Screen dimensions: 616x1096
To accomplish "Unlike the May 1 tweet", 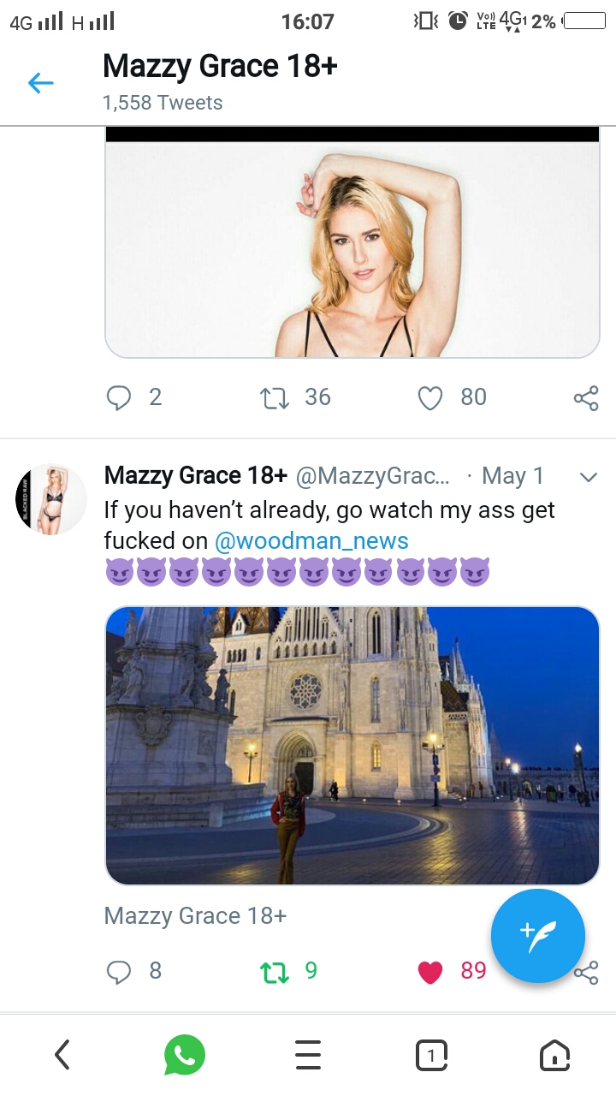I will coord(430,971).
